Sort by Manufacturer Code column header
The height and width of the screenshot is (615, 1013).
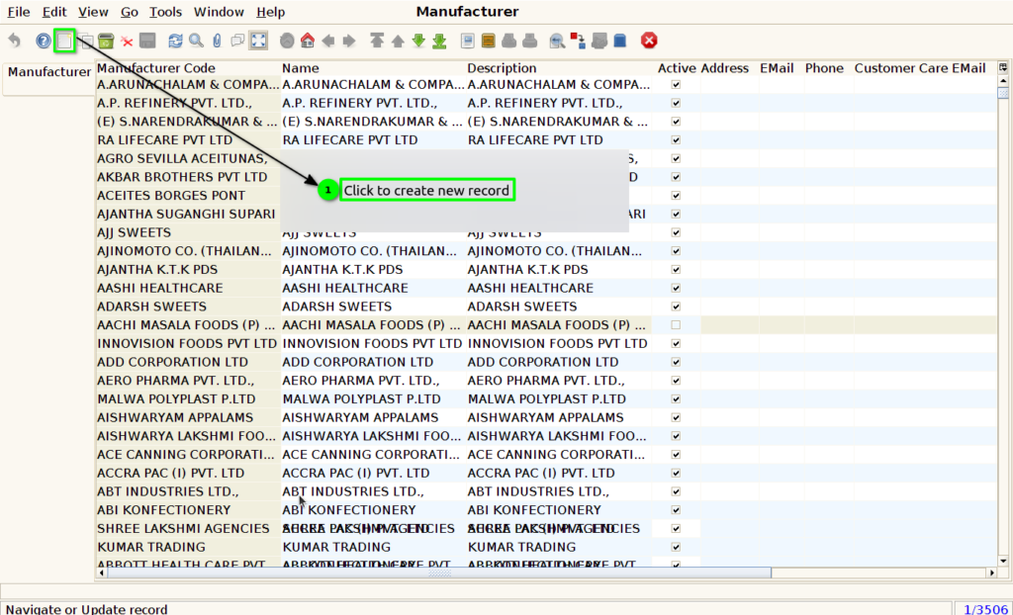tap(188, 68)
